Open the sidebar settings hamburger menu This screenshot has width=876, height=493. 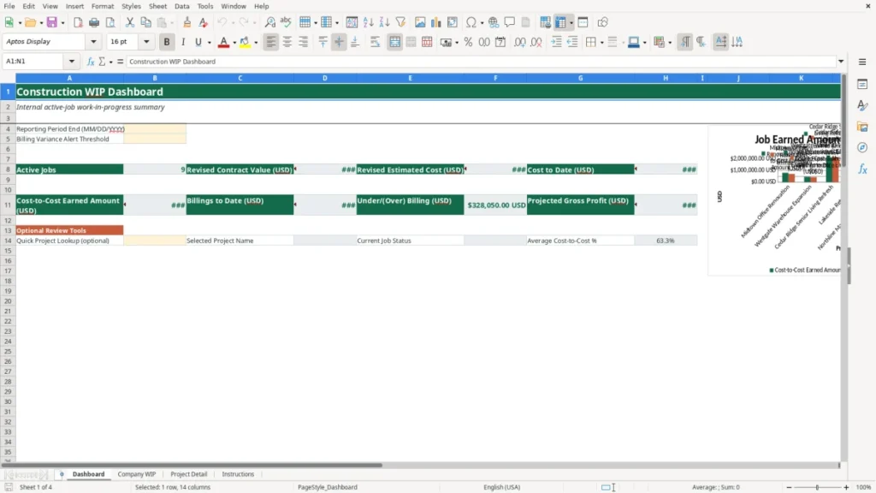click(862, 62)
